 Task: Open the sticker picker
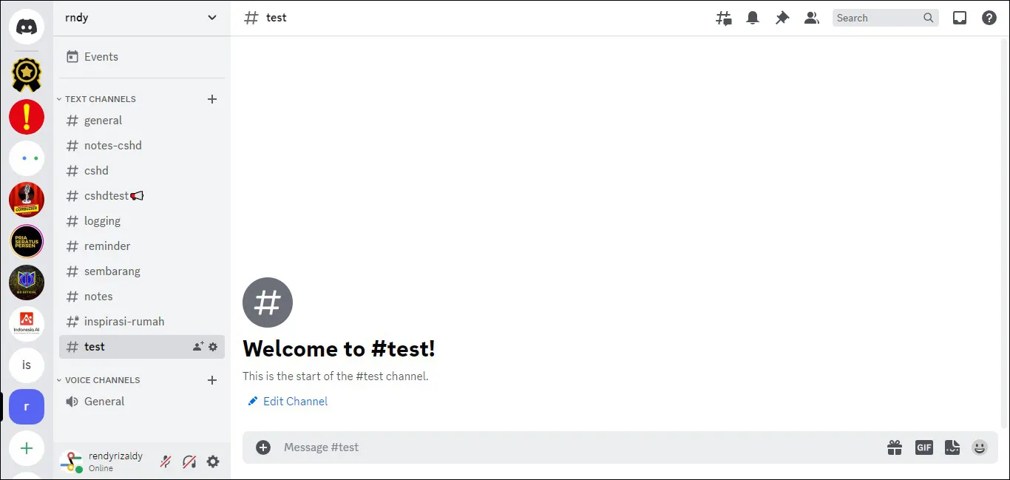point(952,447)
